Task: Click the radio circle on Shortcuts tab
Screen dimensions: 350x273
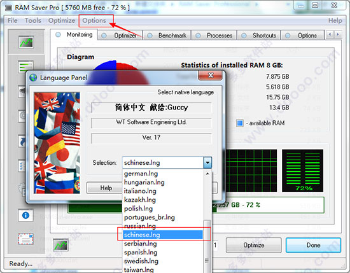Action: [x=244, y=36]
